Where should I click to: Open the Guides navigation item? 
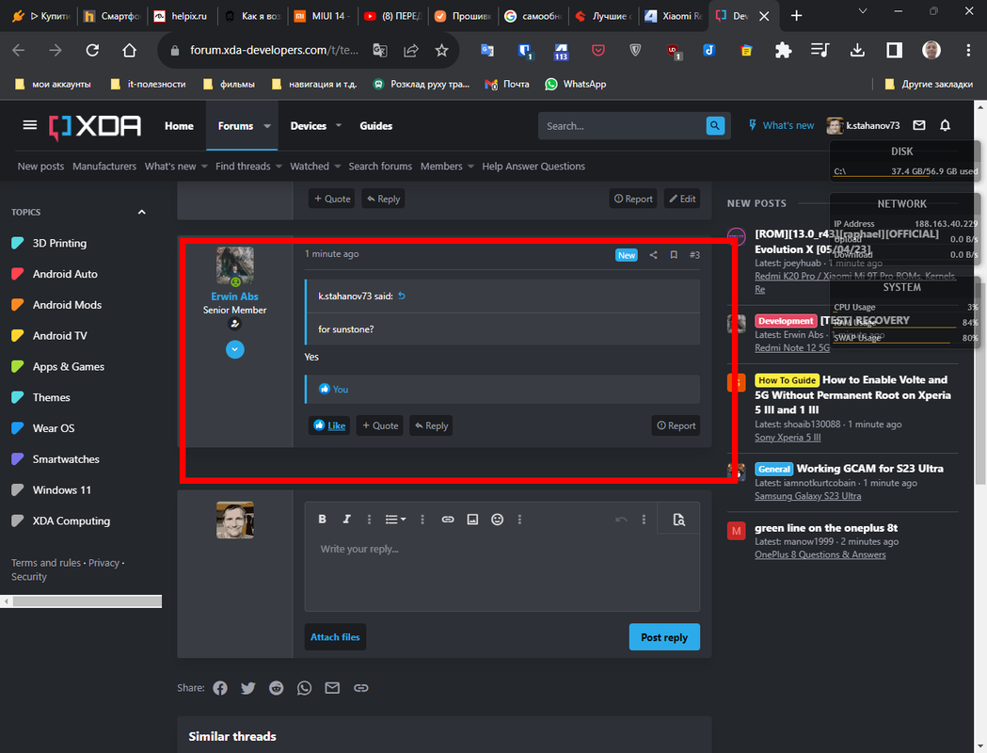click(375, 126)
